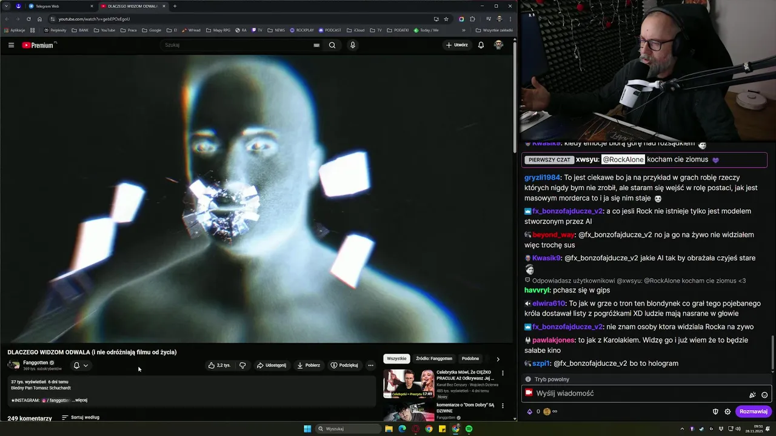The image size is (776, 436).
Task: Go to Chrome home page icon
Action: click(40, 19)
